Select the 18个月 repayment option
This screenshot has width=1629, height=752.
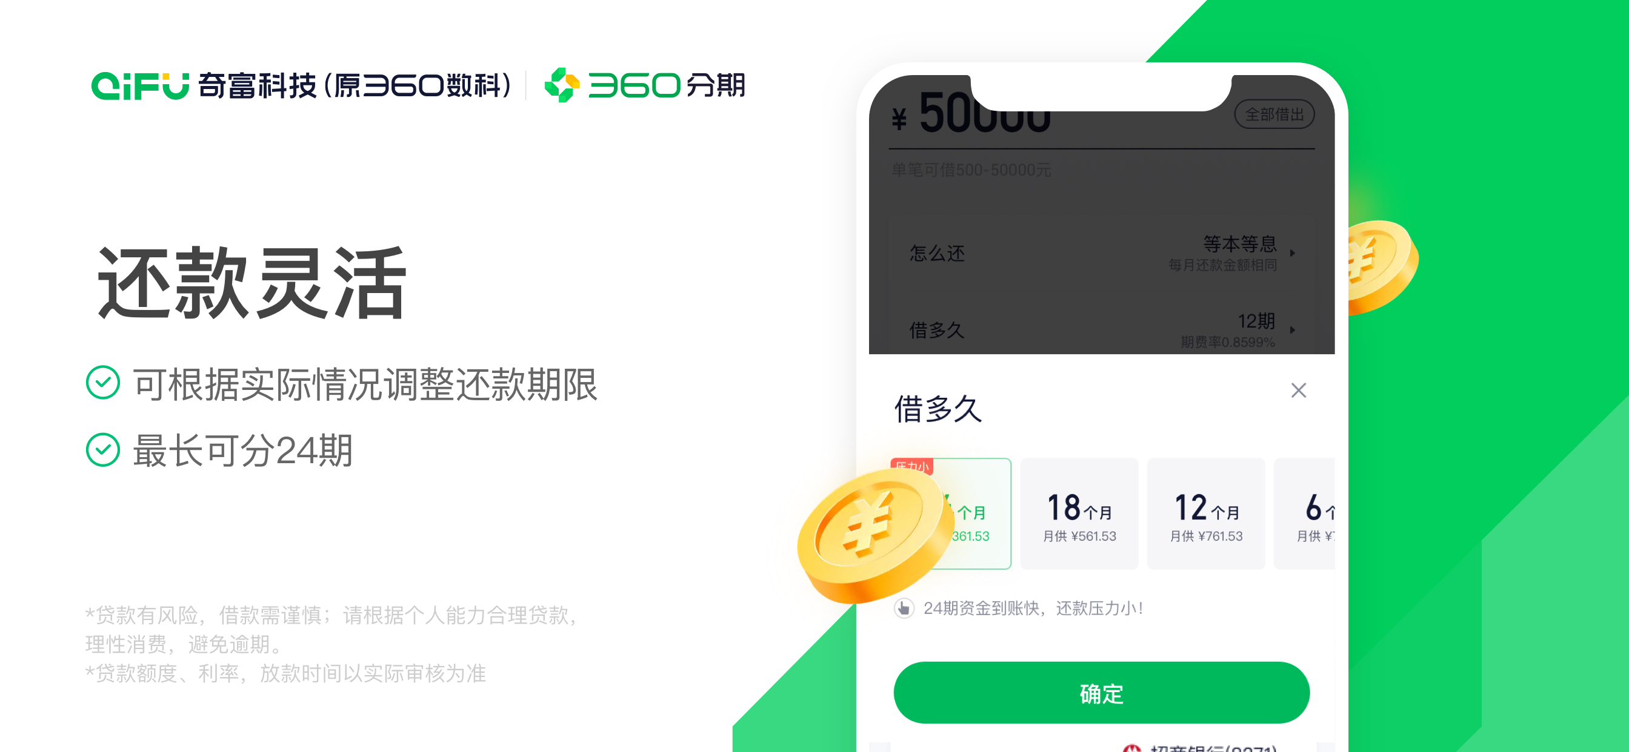(1079, 513)
